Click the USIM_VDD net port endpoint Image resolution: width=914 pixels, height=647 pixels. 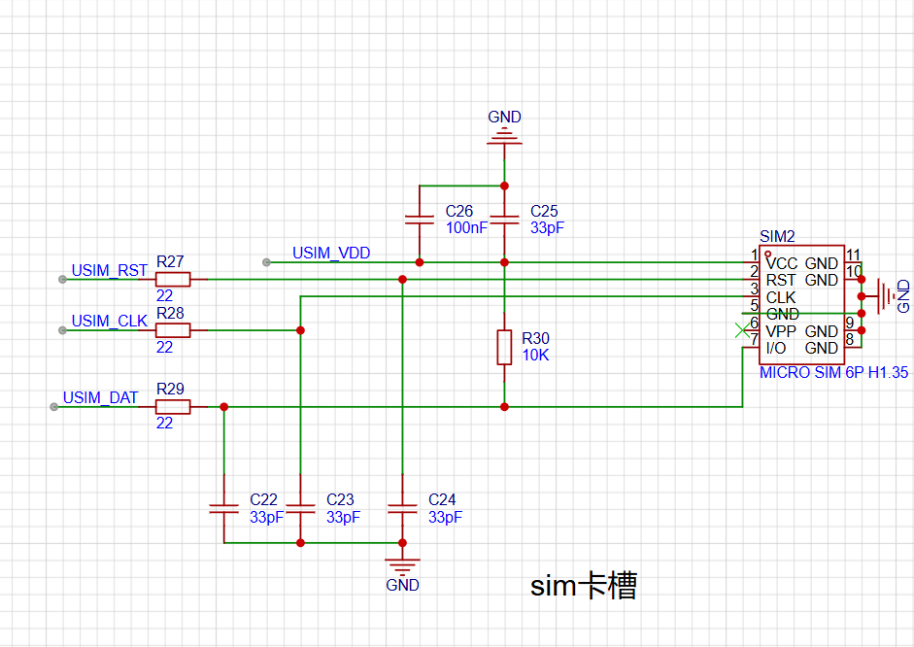[x=266, y=262]
